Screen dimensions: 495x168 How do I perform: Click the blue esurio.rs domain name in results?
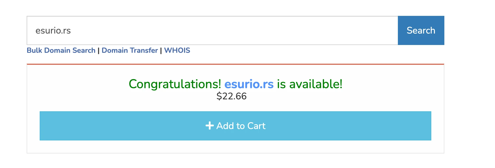pyautogui.click(x=249, y=84)
